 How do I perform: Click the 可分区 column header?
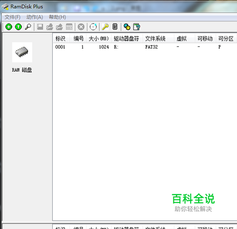click(226, 38)
